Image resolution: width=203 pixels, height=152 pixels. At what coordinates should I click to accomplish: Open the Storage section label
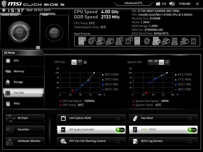(x=18, y=82)
